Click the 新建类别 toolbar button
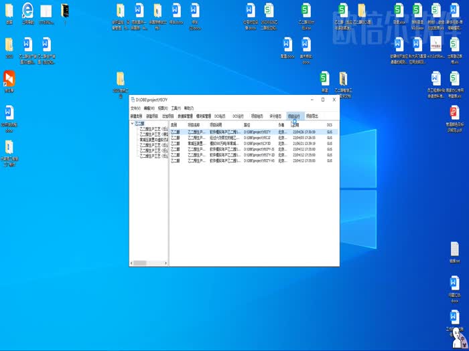 click(136, 116)
